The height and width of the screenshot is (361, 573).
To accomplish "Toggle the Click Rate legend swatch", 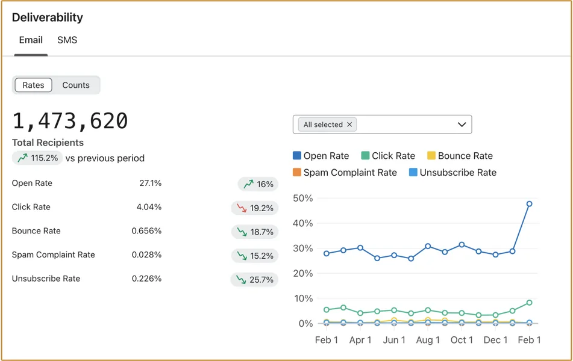I will point(365,155).
